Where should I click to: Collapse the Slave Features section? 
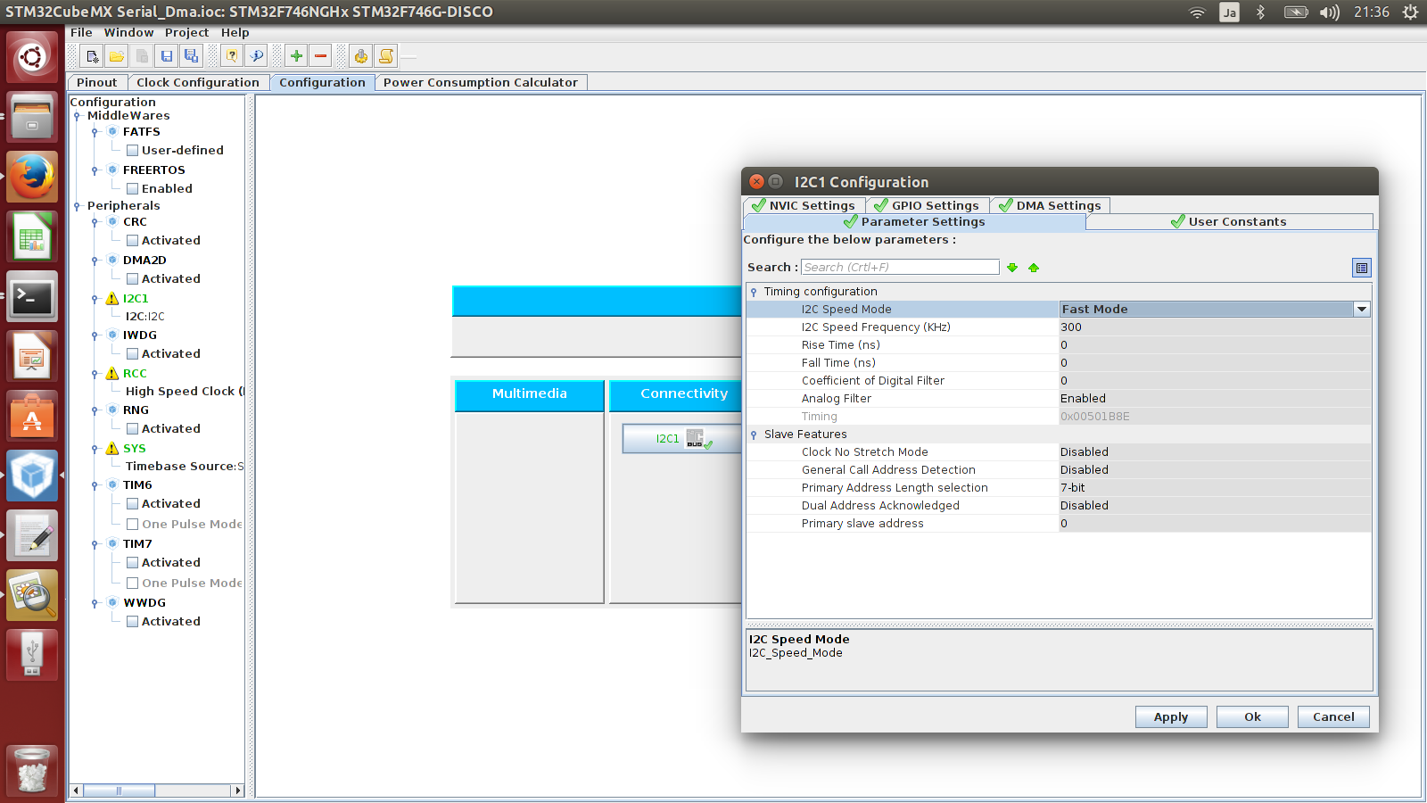coord(755,435)
